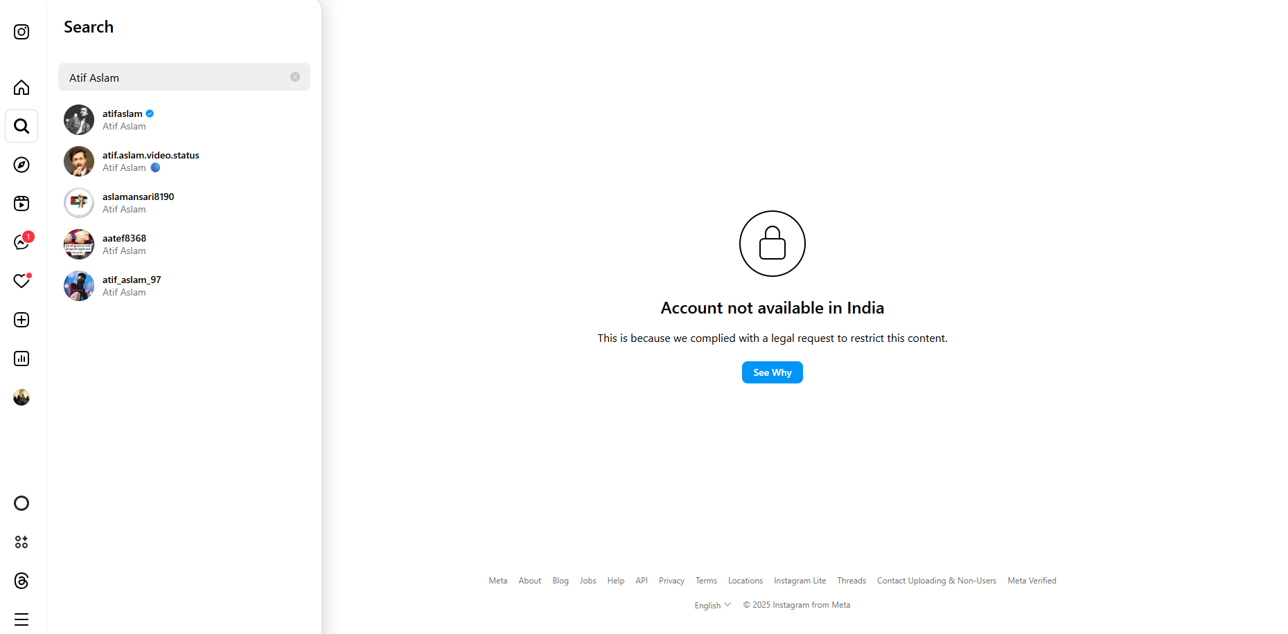Image resolution: width=1288 pixels, height=634 pixels.
Task: Open Messenger with one unread message
Action: 21,242
